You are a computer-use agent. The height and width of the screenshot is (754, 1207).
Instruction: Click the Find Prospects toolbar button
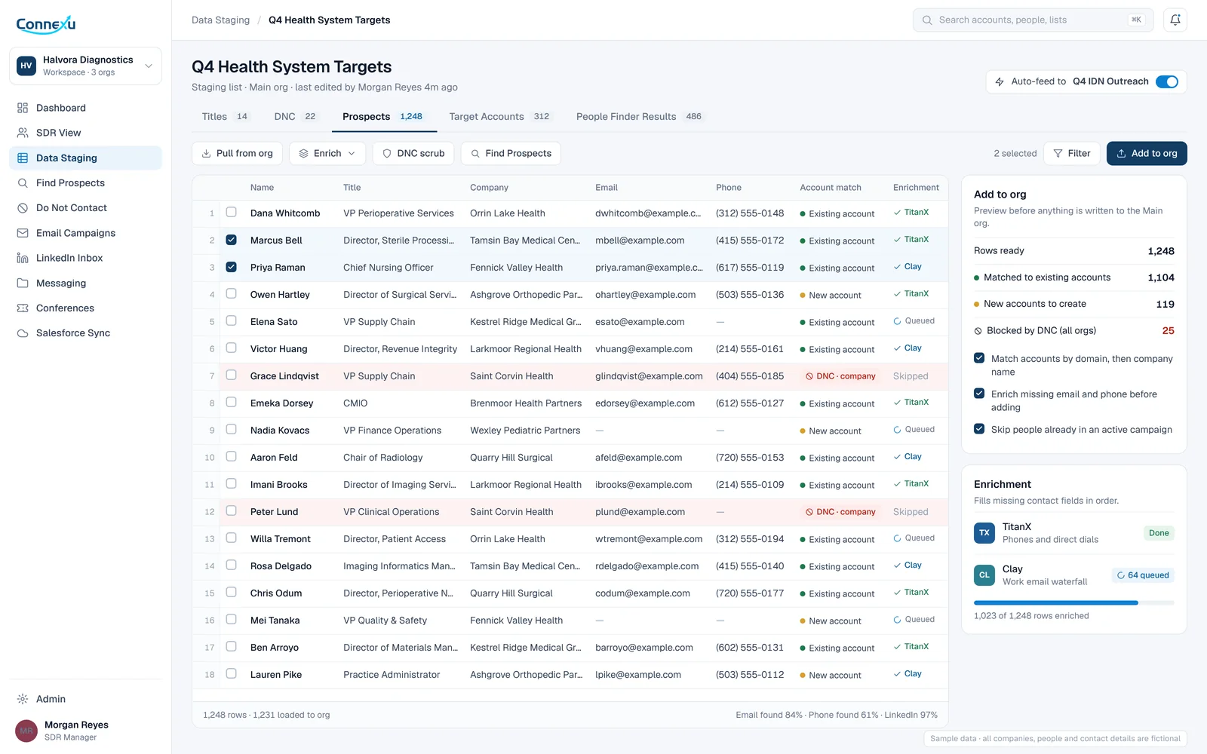tap(511, 153)
